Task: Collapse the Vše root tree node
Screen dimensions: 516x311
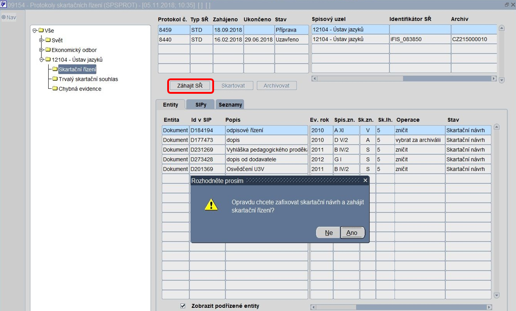Action: [x=35, y=31]
